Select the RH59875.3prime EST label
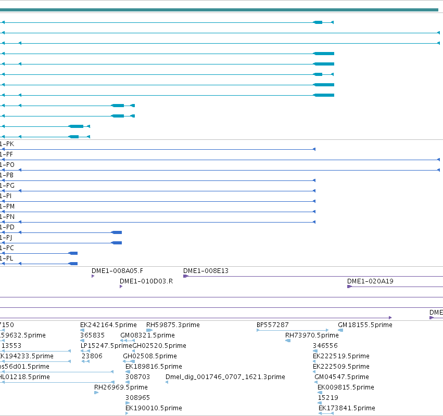The image size is (443, 416). pyautogui.click(x=173, y=325)
